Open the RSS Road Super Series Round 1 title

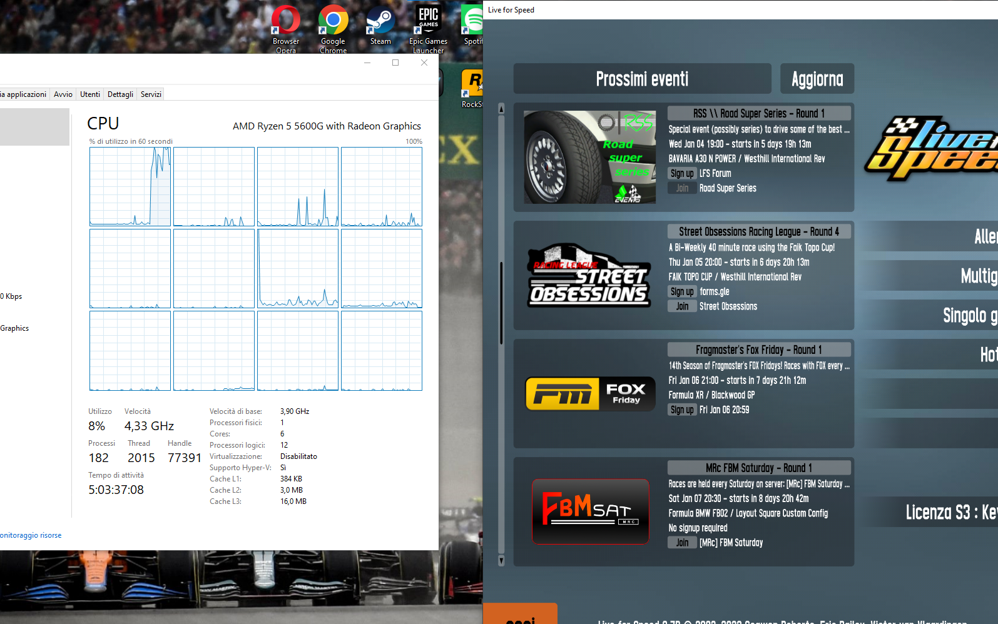point(759,113)
